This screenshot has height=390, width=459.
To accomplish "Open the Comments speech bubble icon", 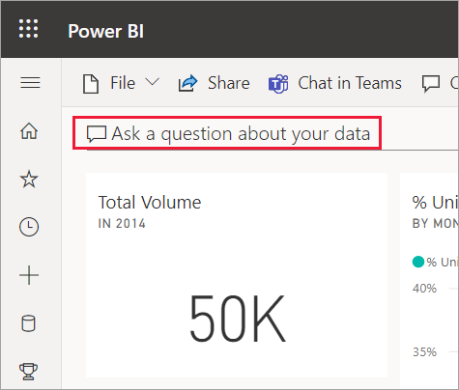I will 431,84.
